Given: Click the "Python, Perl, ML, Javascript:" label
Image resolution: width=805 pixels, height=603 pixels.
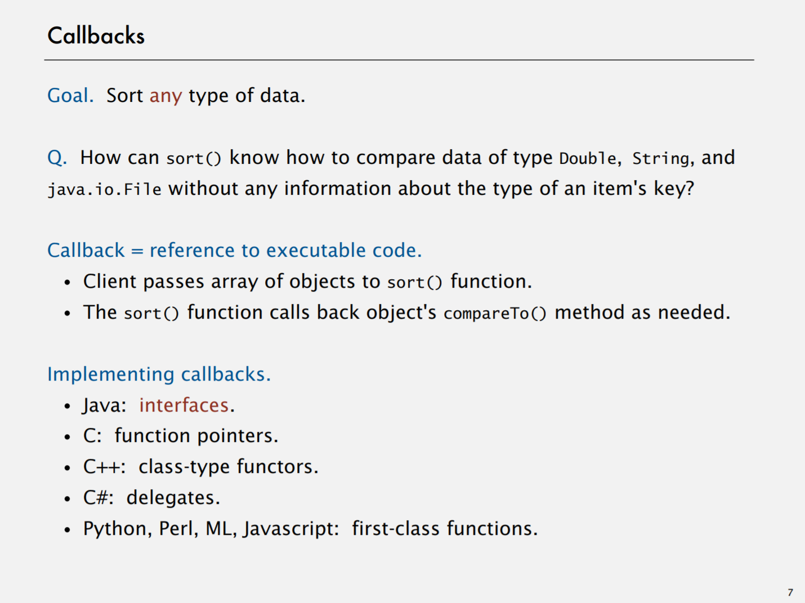Looking at the screenshot, I should pyautogui.click(x=211, y=529).
